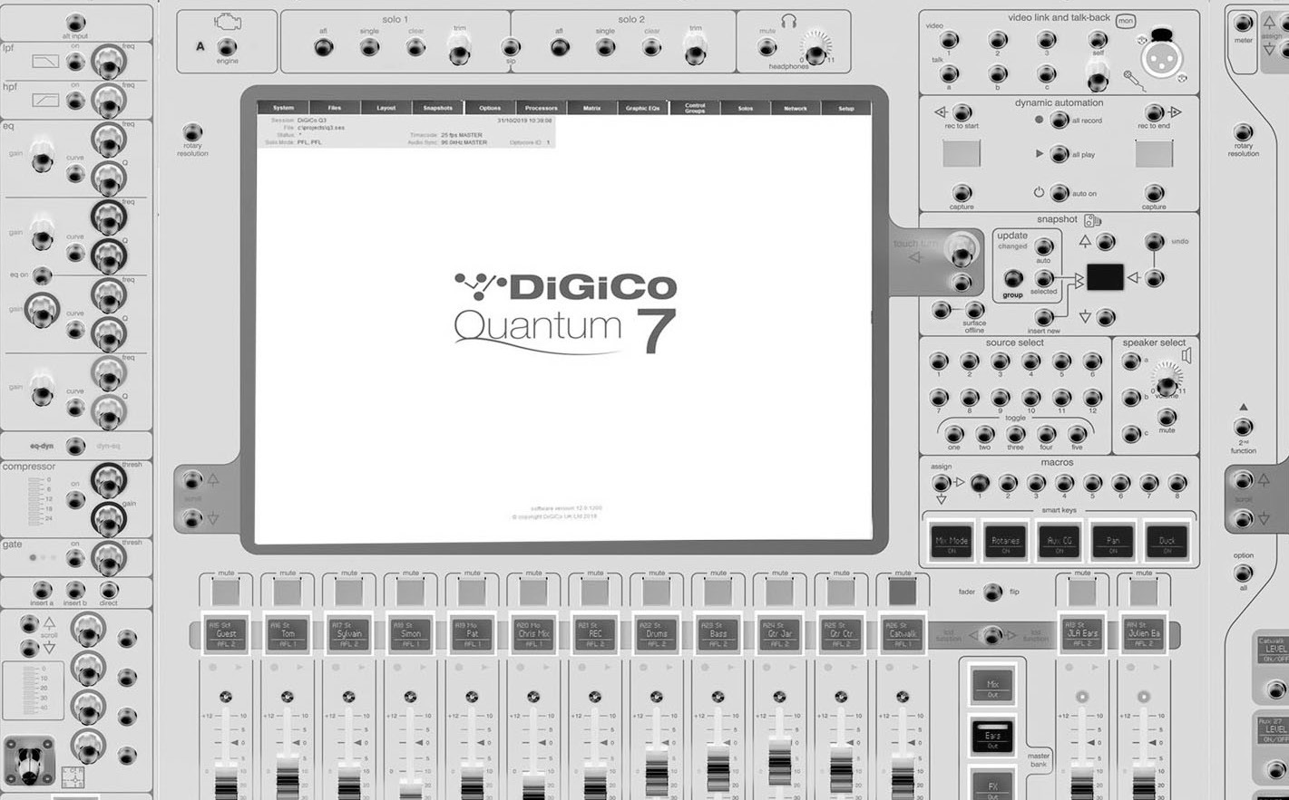Click the talk a button
Screen dimensions: 1289x800
[949, 74]
